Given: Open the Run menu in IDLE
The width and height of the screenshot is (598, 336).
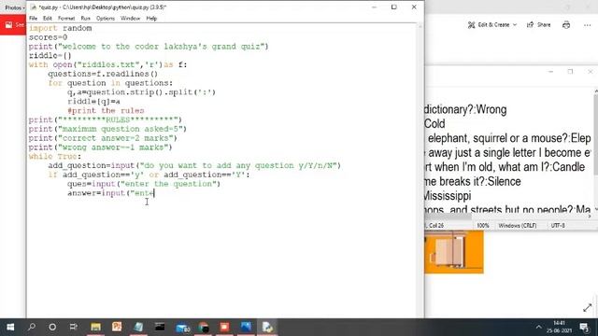Looking at the screenshot, I should pyautogui.click(x=85, y=19).
